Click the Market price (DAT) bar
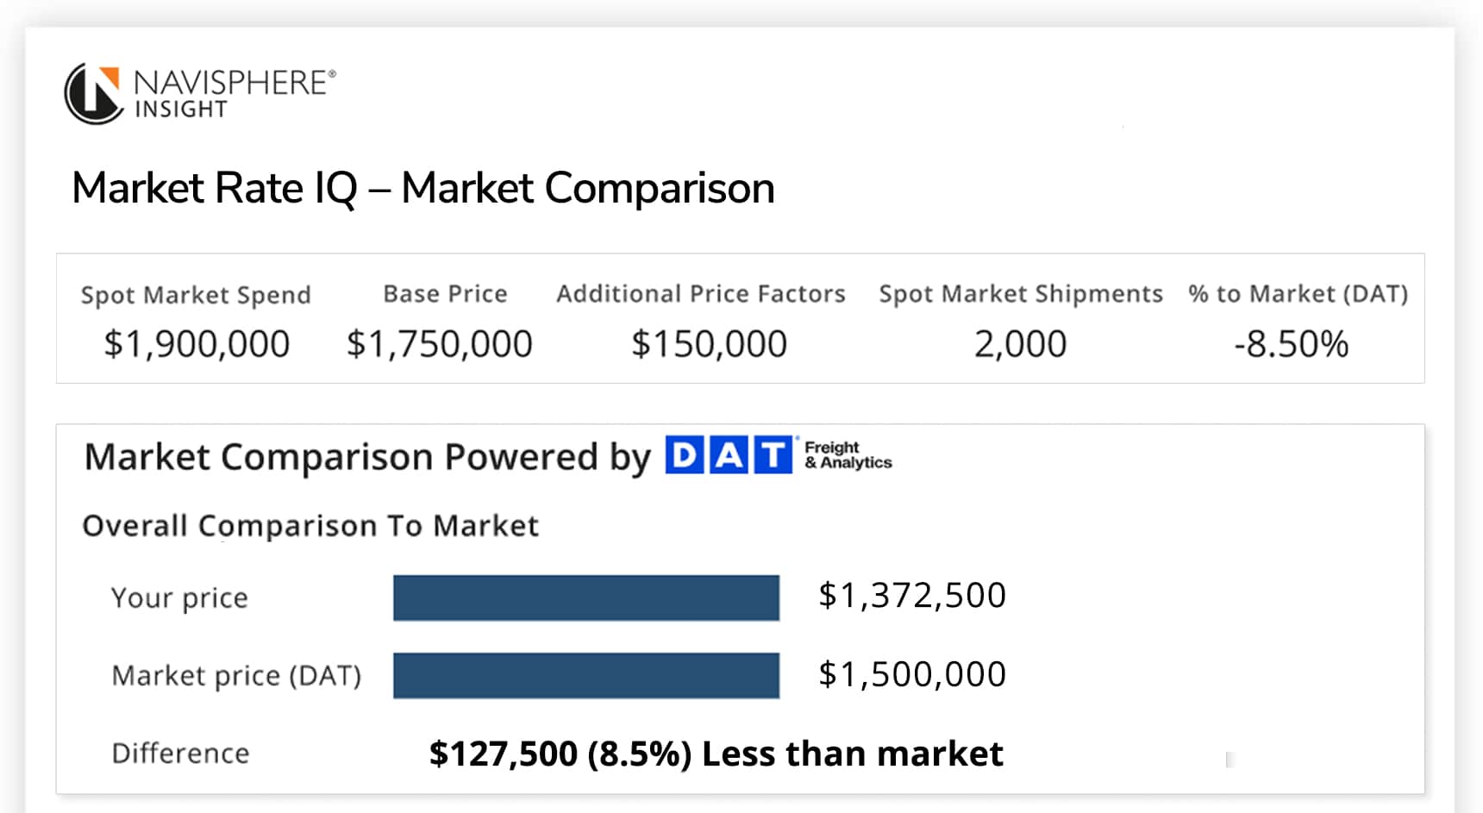1483x813 pixels. [586, 675]
